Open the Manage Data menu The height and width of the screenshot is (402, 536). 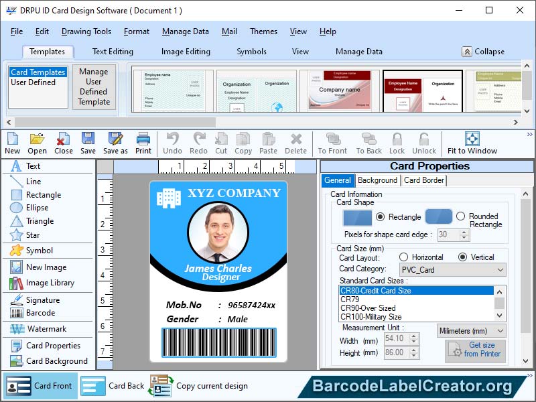186,31
